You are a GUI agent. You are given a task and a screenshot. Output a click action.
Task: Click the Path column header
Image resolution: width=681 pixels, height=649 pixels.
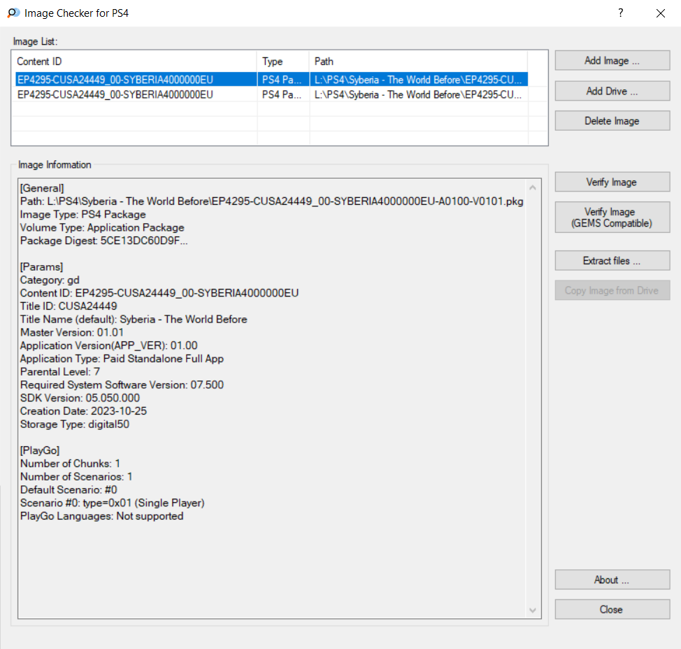click(418, 62)
